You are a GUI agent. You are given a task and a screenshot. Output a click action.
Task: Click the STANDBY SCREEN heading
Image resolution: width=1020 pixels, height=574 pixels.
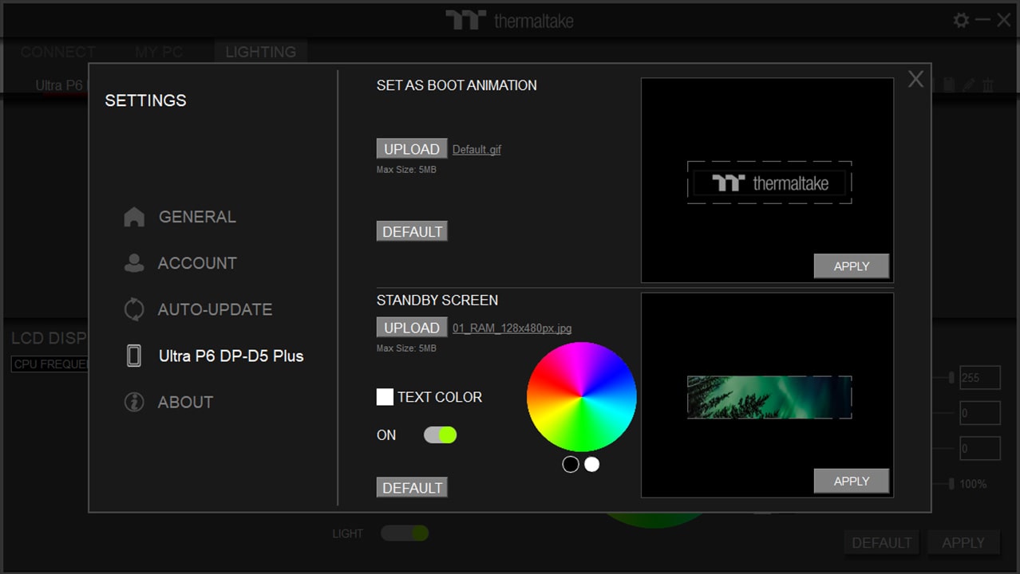[x=437, y=301]
